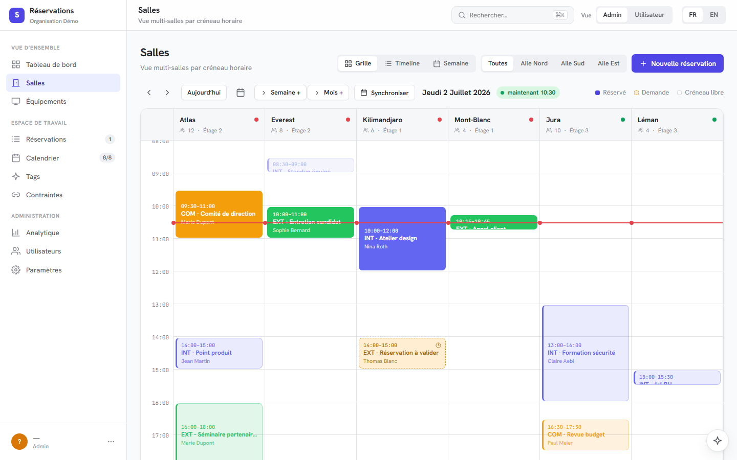Select the Mont-Blanc room header

click(x=494, y=125)
